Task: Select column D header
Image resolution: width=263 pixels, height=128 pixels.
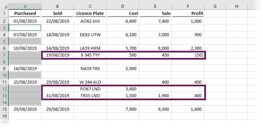Action: click(123, 6)
